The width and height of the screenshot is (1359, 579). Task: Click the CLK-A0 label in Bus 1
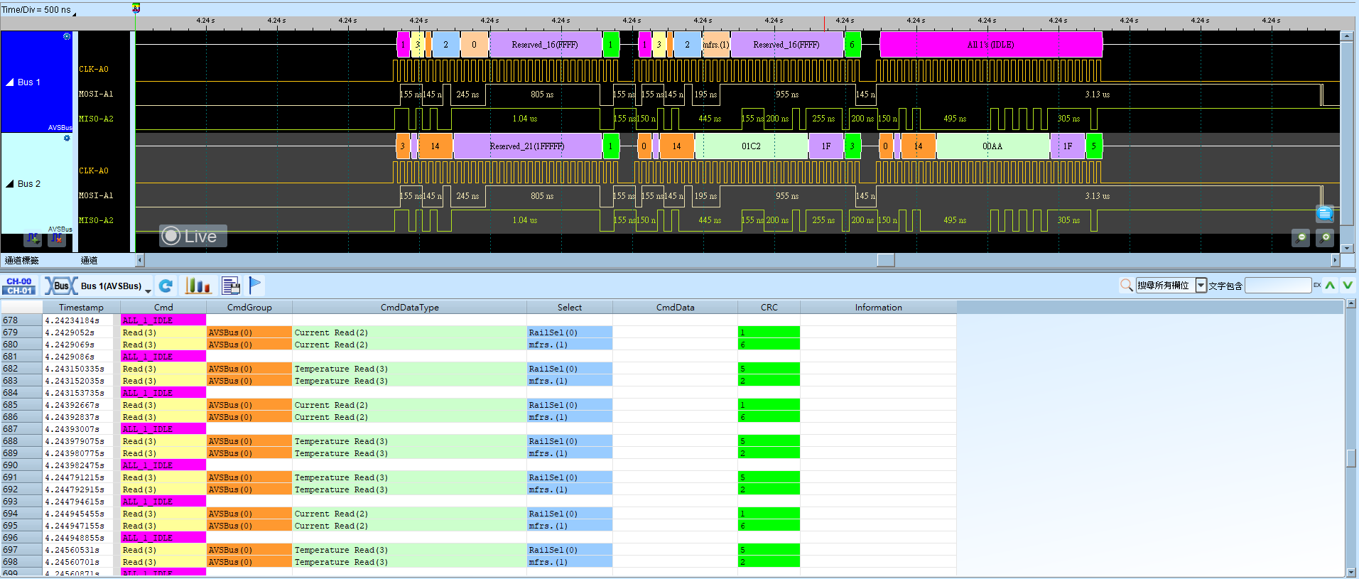(94, 69)
